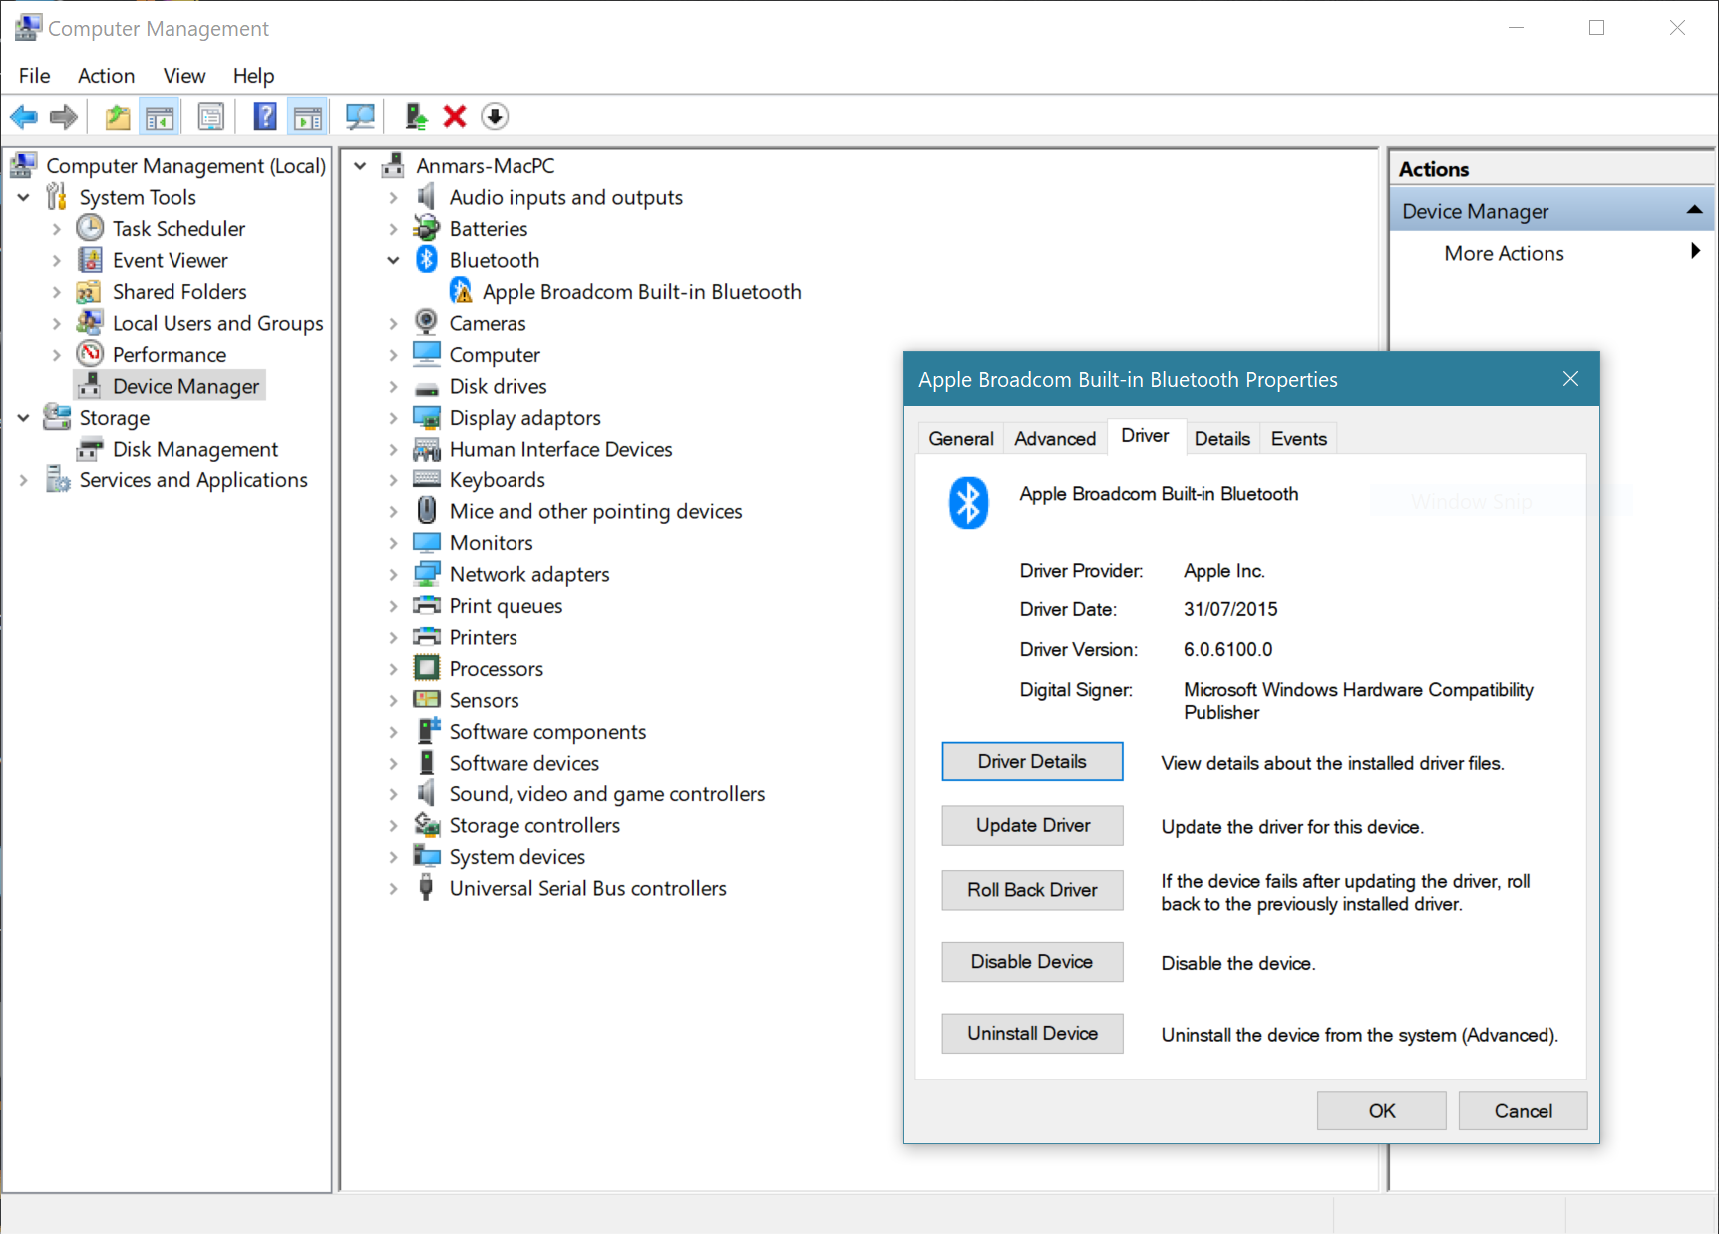Click the Update driver green arrow icon
Image resolution: width=1719 pixels, height=1234 pixels.
coord(416,117)
